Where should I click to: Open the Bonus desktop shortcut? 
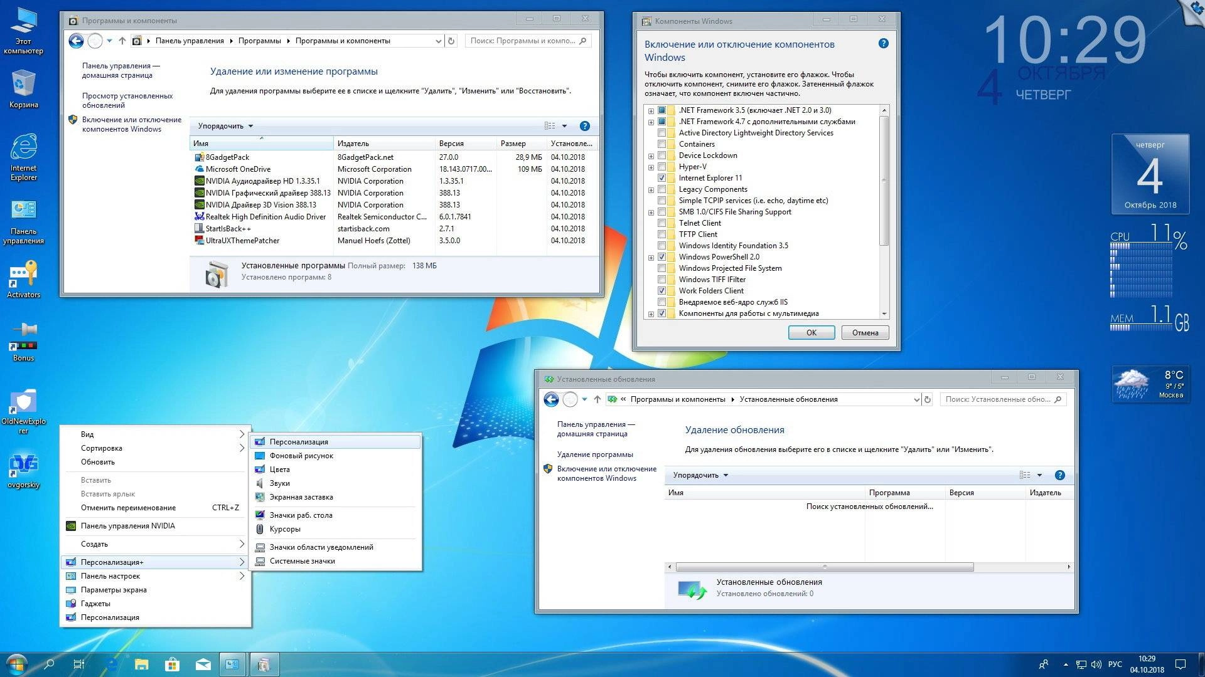[x=23, y=342]
